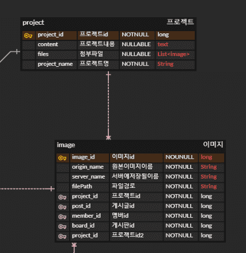Click the NULLABLE cell in the content row
246x253 pixels.
[137, 45]
